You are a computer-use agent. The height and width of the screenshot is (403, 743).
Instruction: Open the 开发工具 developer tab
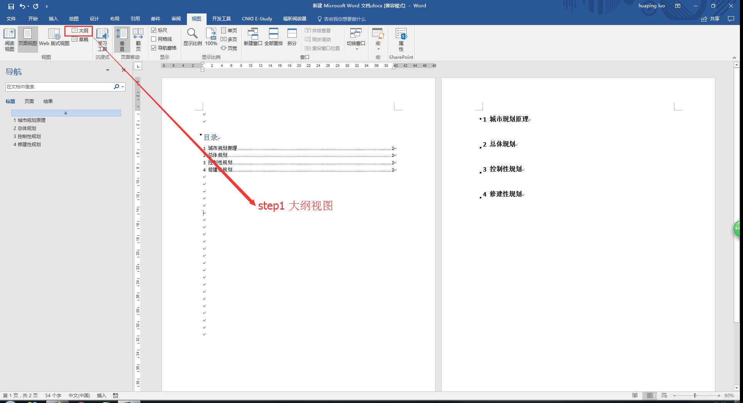pos(221,19)
